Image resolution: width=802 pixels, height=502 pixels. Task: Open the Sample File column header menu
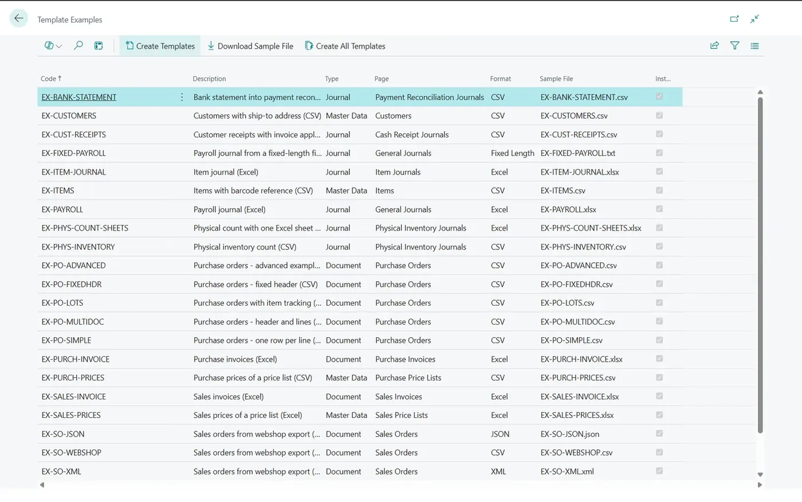(556, 78)
